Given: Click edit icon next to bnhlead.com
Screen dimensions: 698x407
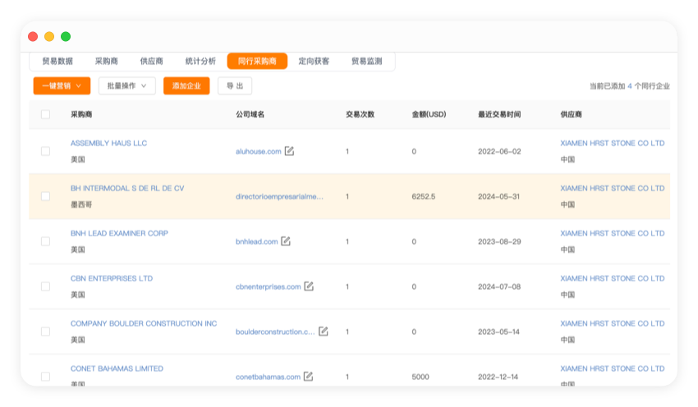Looking at the screenshot, I should 286,241.
